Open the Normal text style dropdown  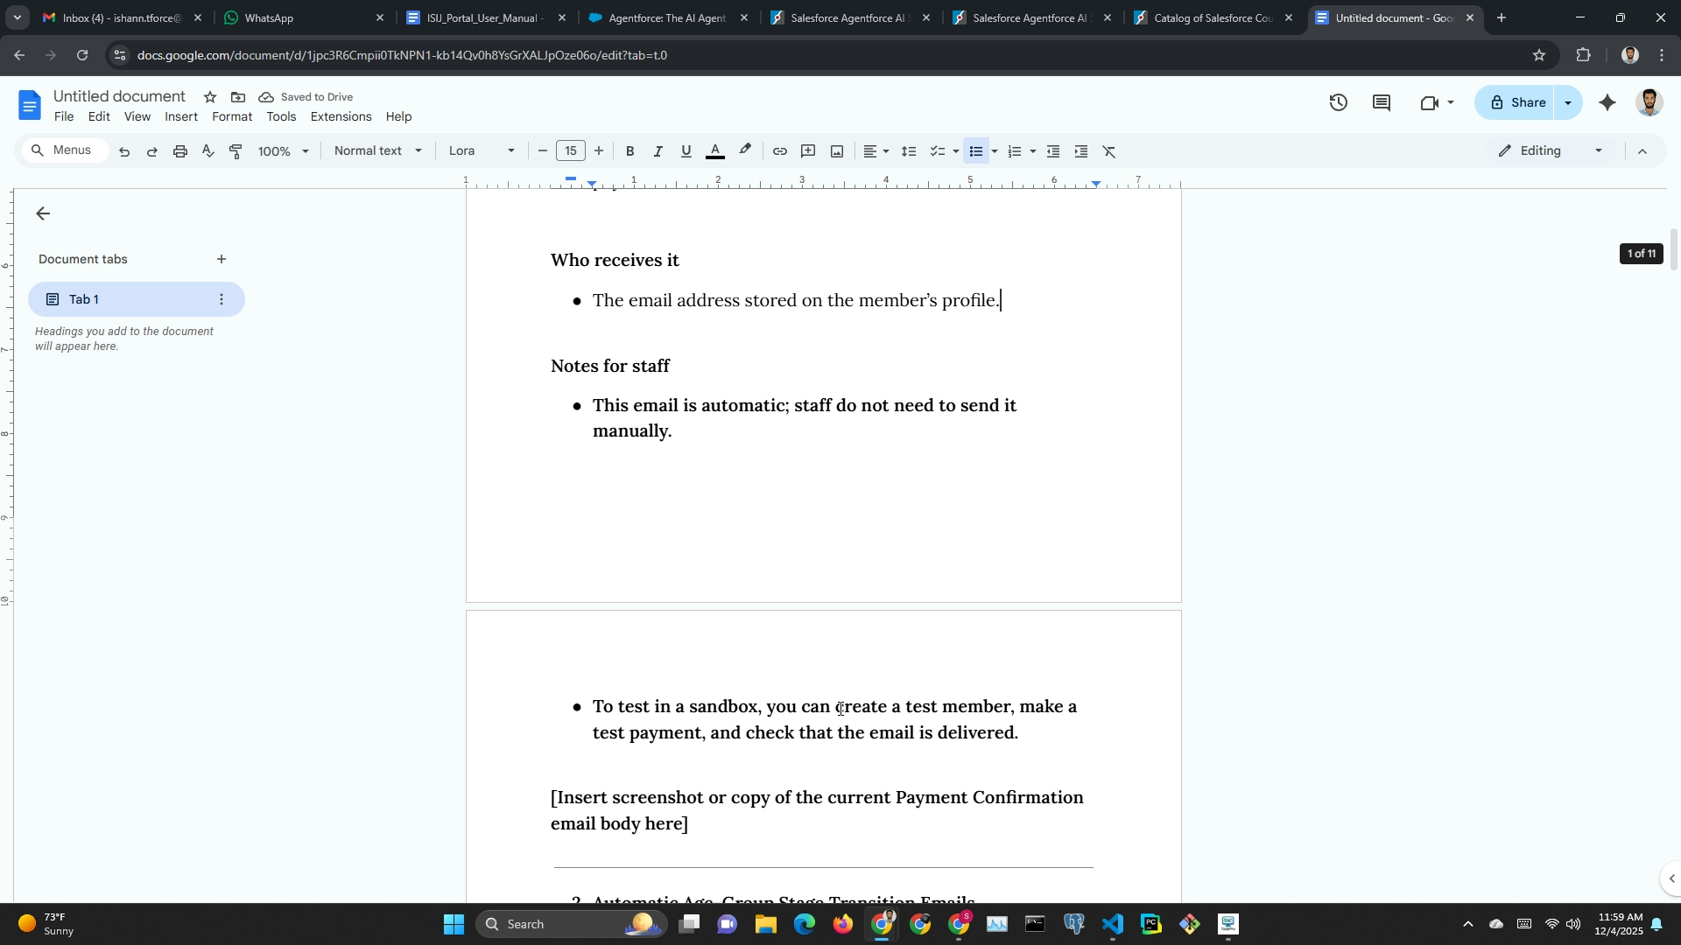[x=377, y=151]
